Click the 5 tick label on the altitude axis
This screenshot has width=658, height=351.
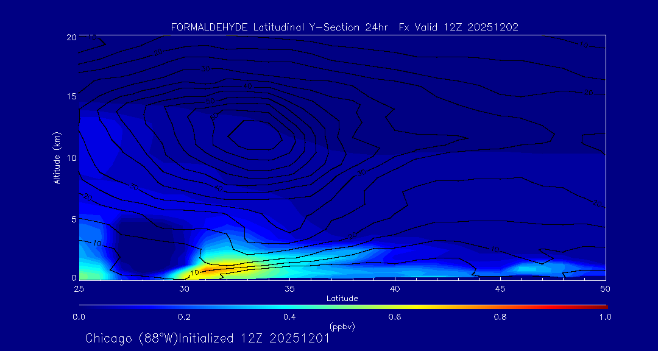coord(73,219)
